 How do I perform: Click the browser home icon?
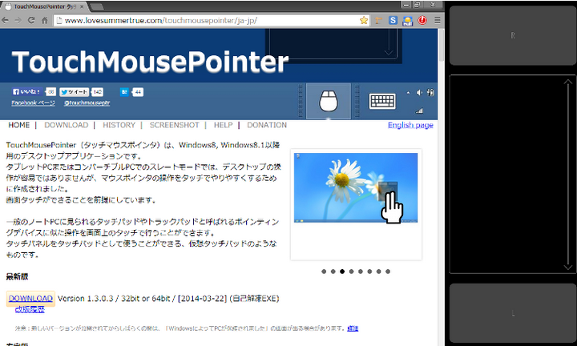pos(45,20)
